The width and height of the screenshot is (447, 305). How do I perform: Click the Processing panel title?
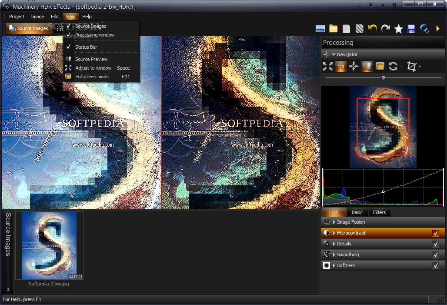(x=338, y=43)
